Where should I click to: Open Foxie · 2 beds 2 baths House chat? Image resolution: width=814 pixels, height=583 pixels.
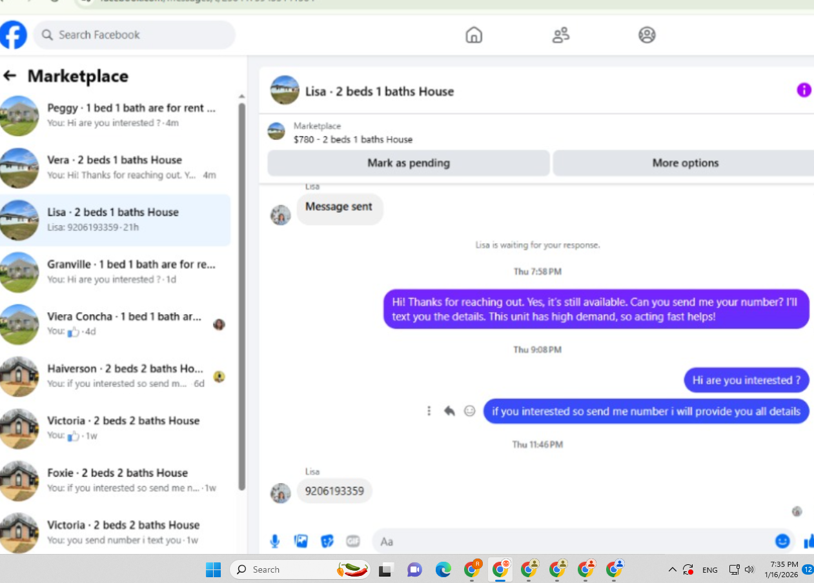115,480
